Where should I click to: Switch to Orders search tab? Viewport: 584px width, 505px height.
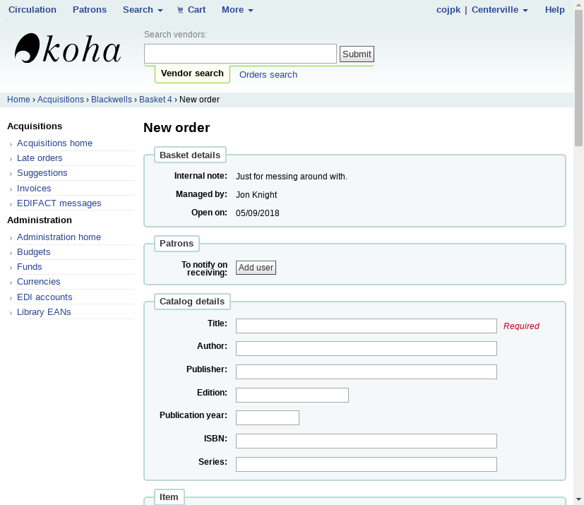pyautogui.click(x=268, y=75)
